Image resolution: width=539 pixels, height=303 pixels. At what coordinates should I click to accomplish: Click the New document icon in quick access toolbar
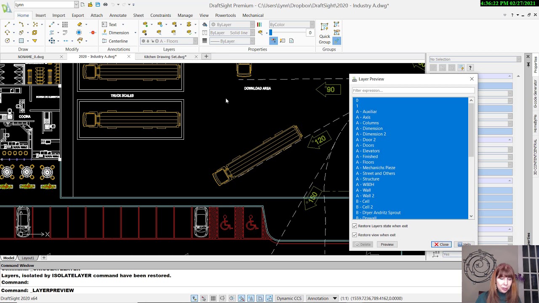(x=83, y=5)
